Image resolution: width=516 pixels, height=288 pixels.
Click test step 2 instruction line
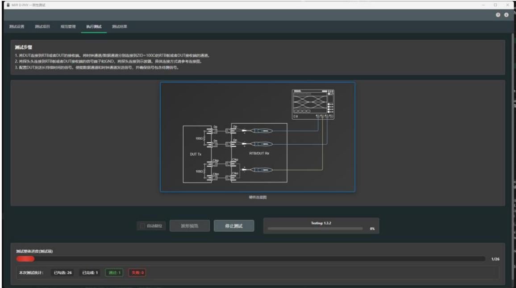point(108,61)
